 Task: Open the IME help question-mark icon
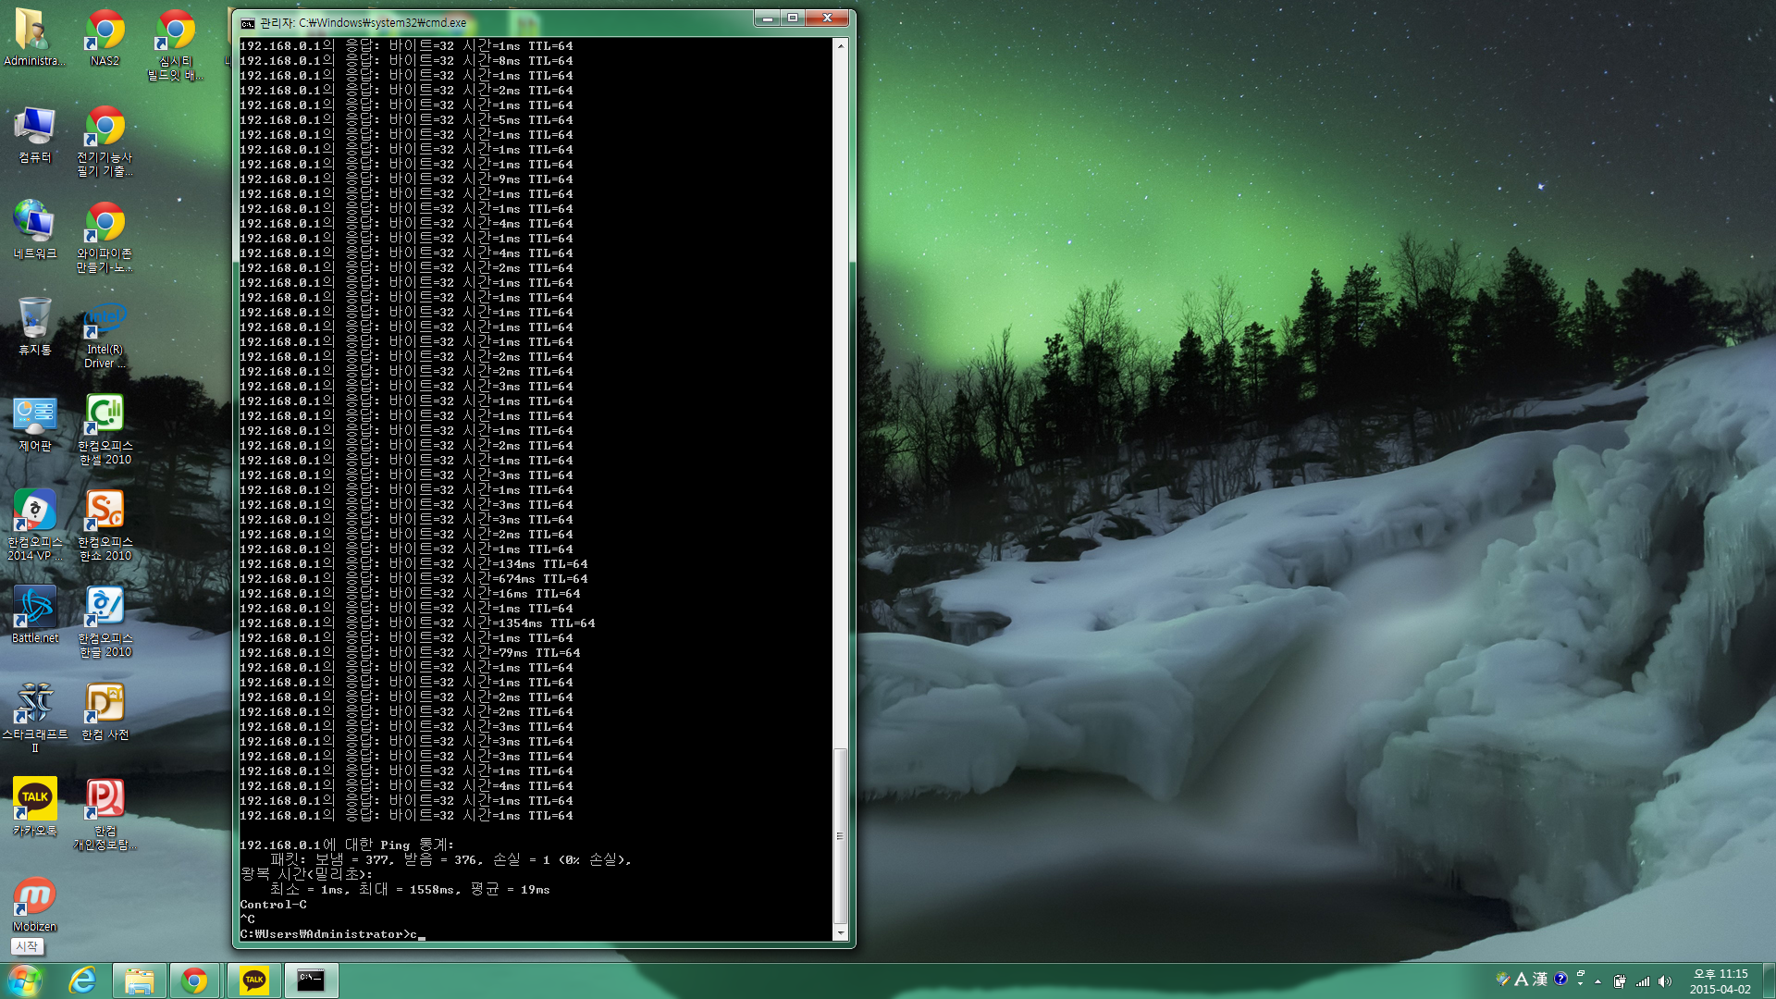pyautogui.click(x=1560, y=979)
